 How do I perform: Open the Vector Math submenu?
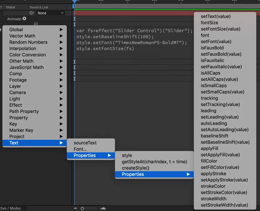[x=34, y=36]
